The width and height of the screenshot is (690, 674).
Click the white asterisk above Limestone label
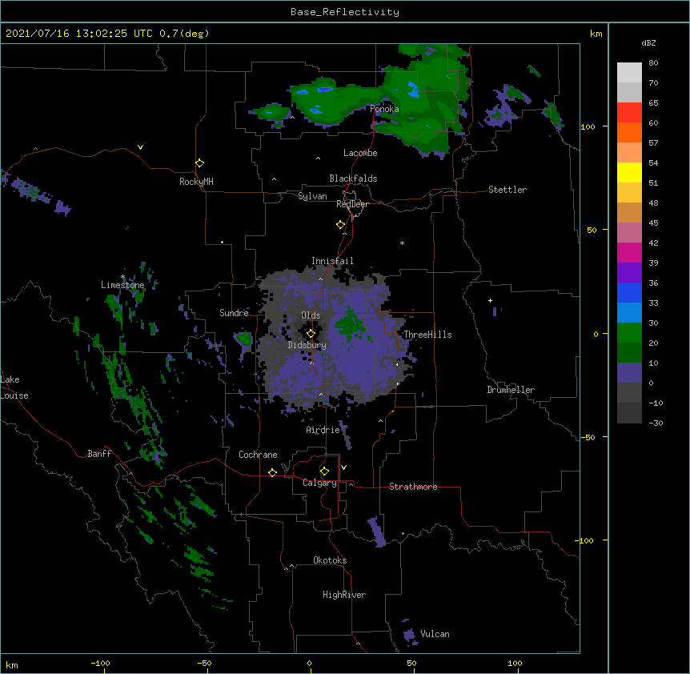[122, 277]
